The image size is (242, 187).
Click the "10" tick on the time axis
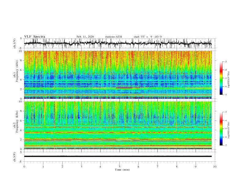(215, 167)
